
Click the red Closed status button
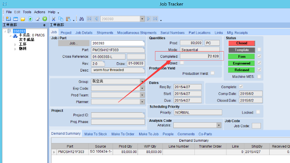click(x=241, y=43)
